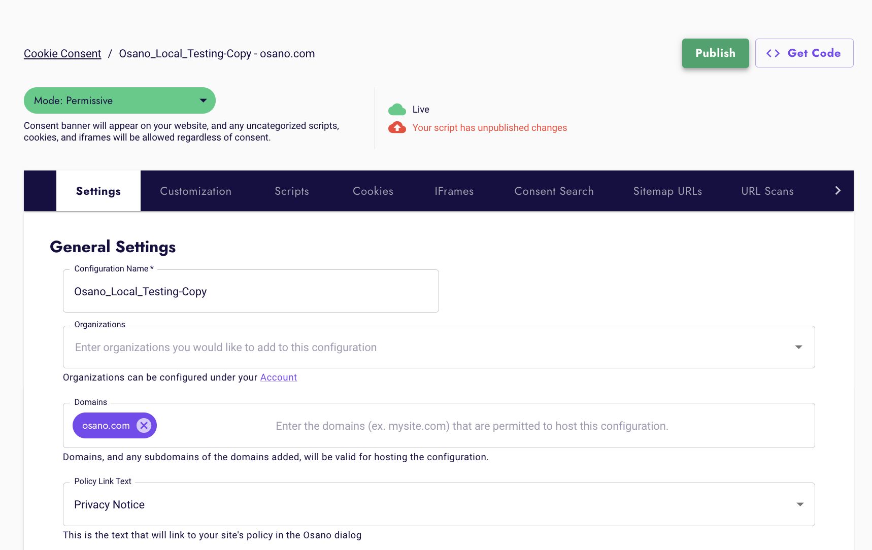Click the Publish button
The height and width of the screenshot is (550, 872).
pos(716,53)
